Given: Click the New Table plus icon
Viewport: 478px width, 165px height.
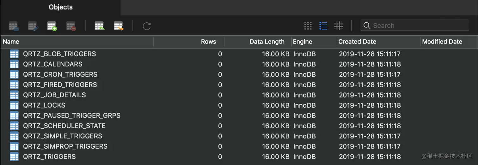Looking at the screenshot, I should tap(52, 26).
